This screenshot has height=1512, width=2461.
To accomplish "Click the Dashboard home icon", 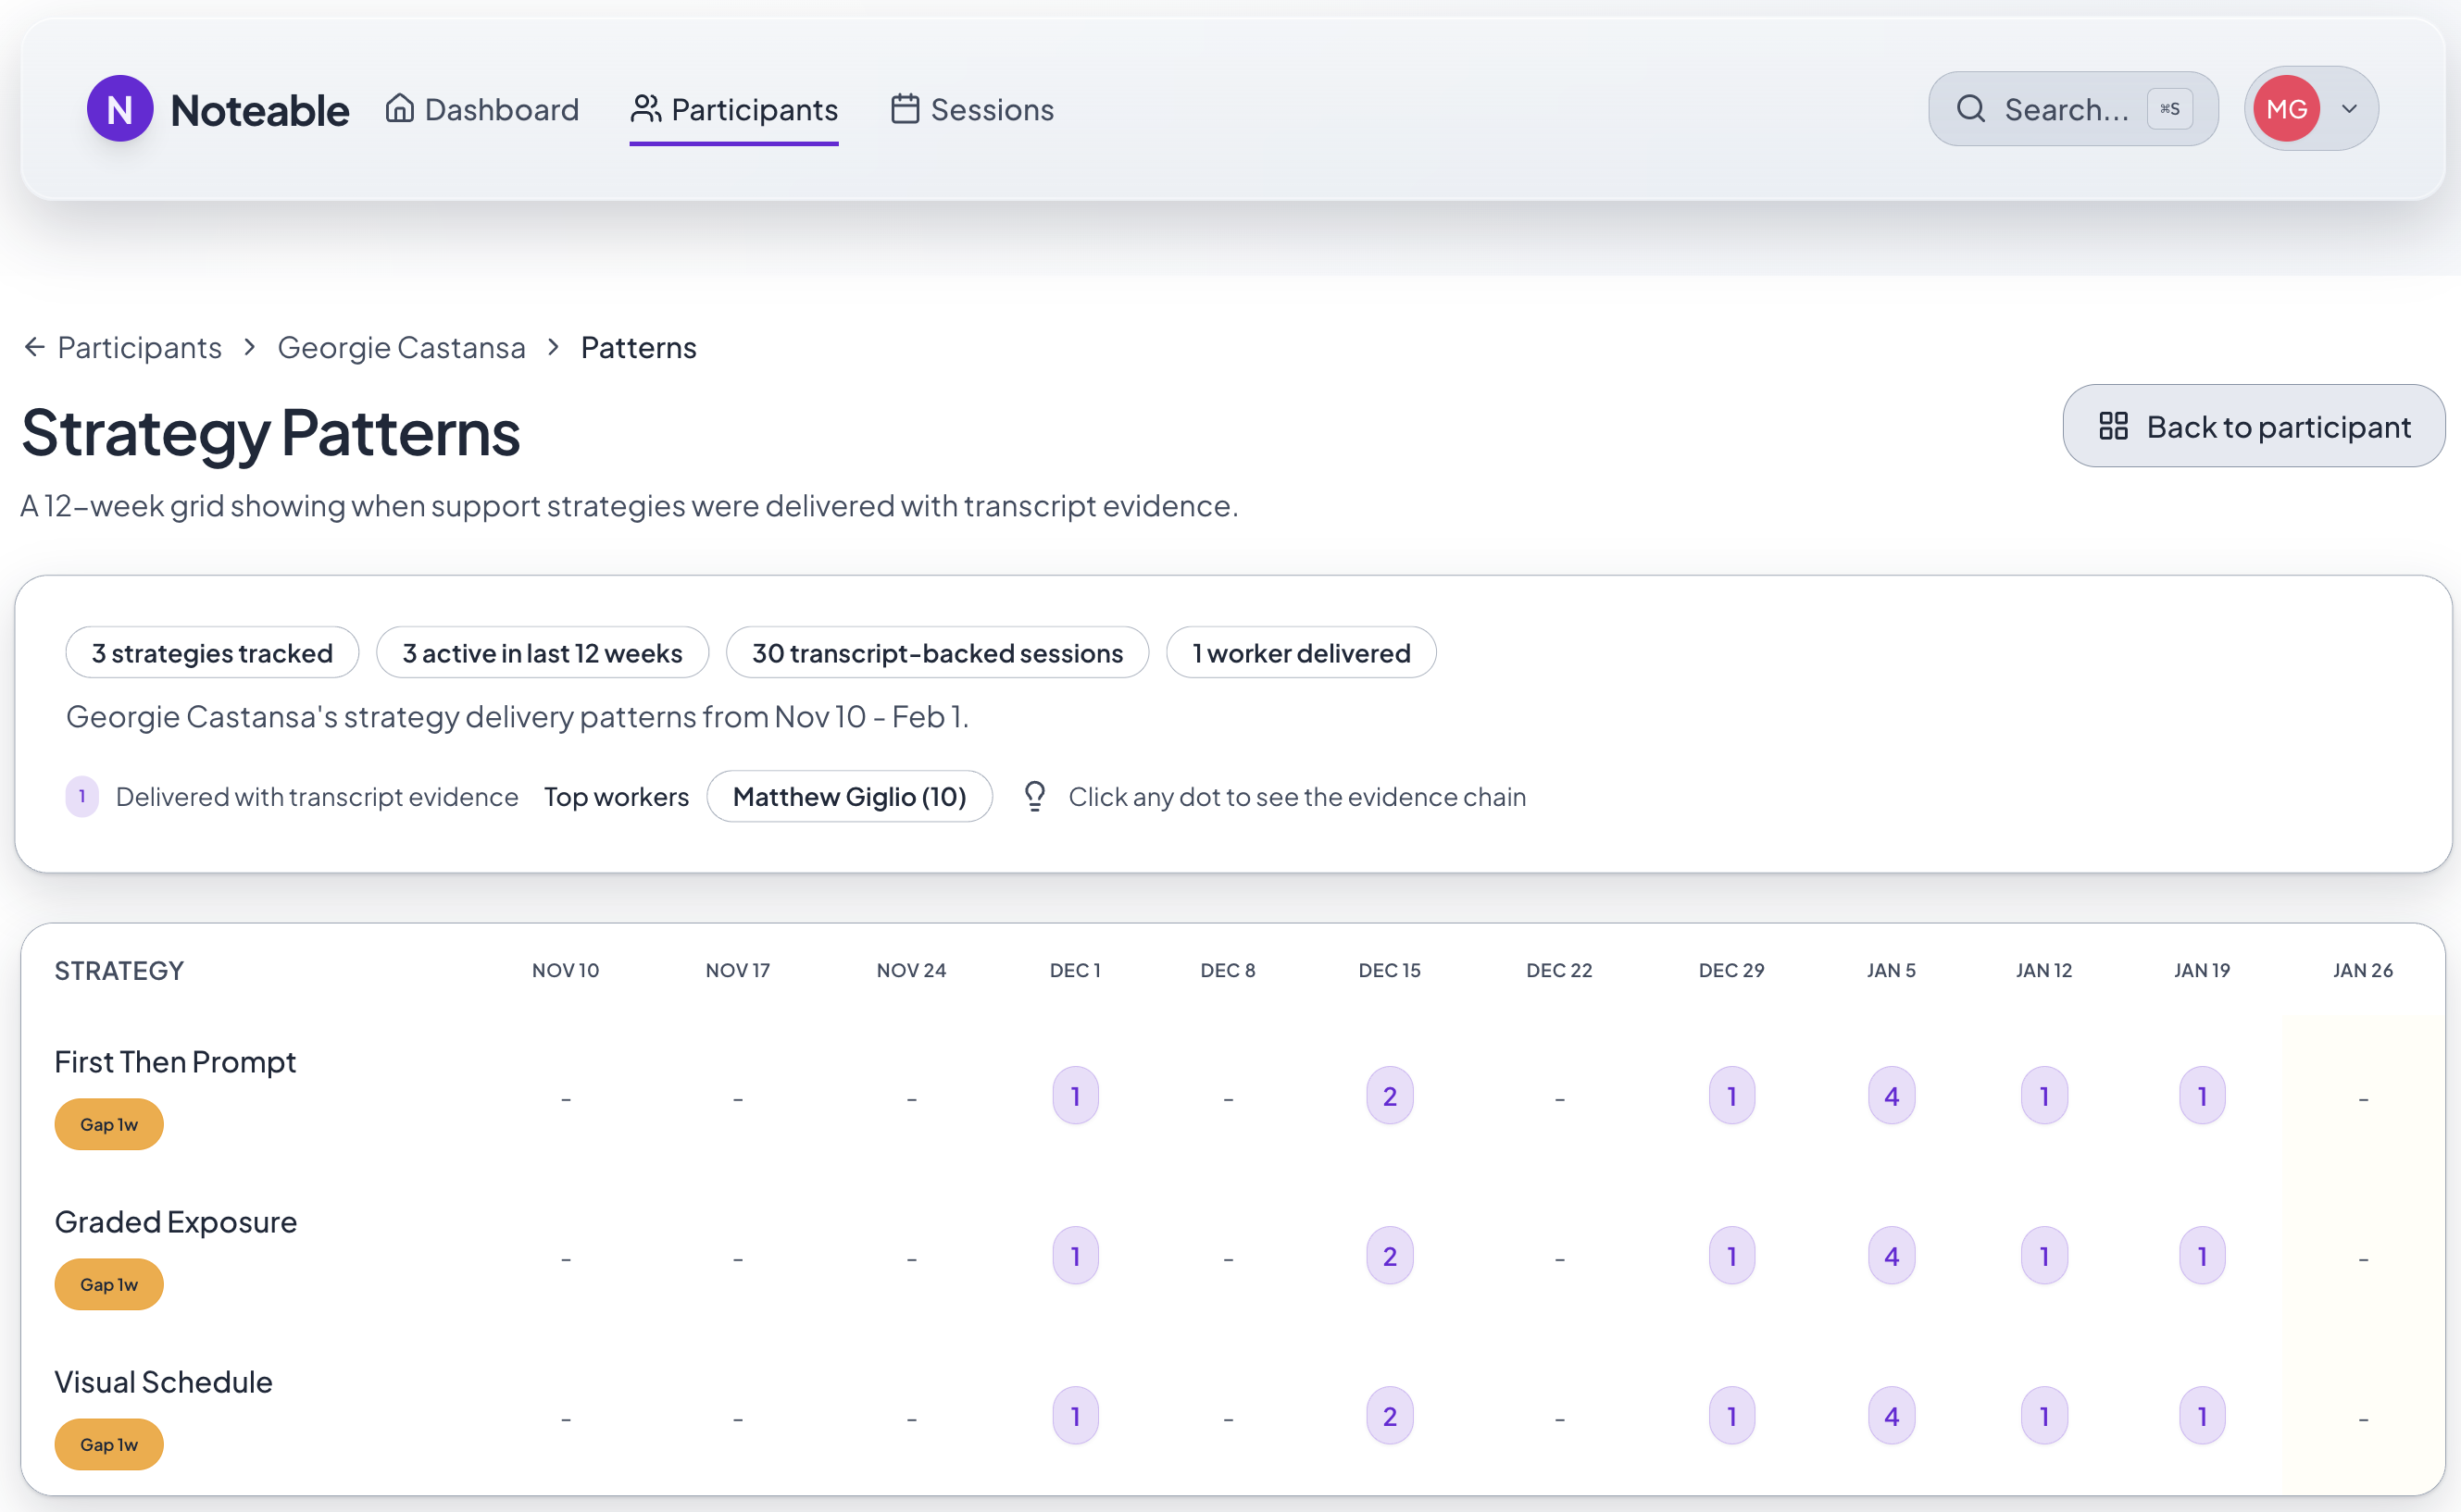I will coord(399,108).
